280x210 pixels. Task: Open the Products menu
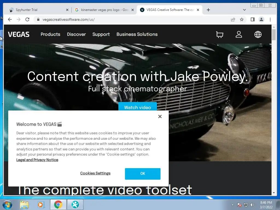(50, 34)
